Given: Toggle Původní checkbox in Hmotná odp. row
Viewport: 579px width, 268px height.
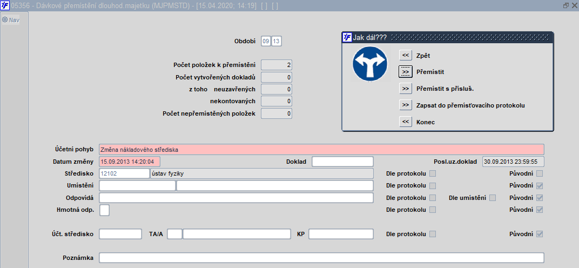Looking at the screenshot, I should pos(540,210).
